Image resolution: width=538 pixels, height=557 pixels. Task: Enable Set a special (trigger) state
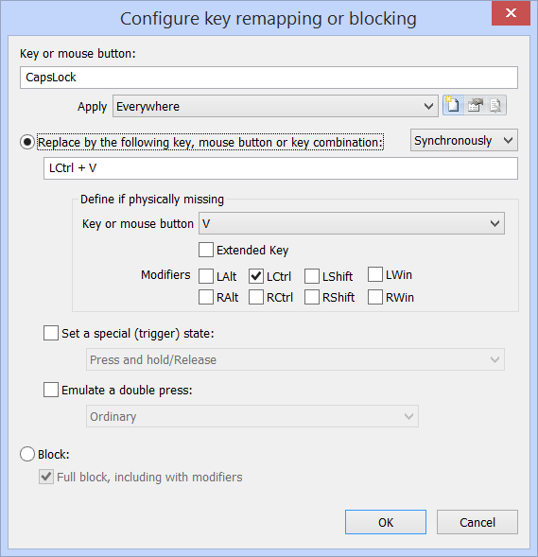click(x=51, y=333)
